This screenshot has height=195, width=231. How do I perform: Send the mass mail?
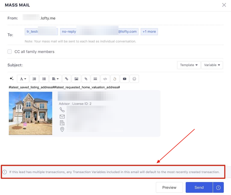click(199, 188)
